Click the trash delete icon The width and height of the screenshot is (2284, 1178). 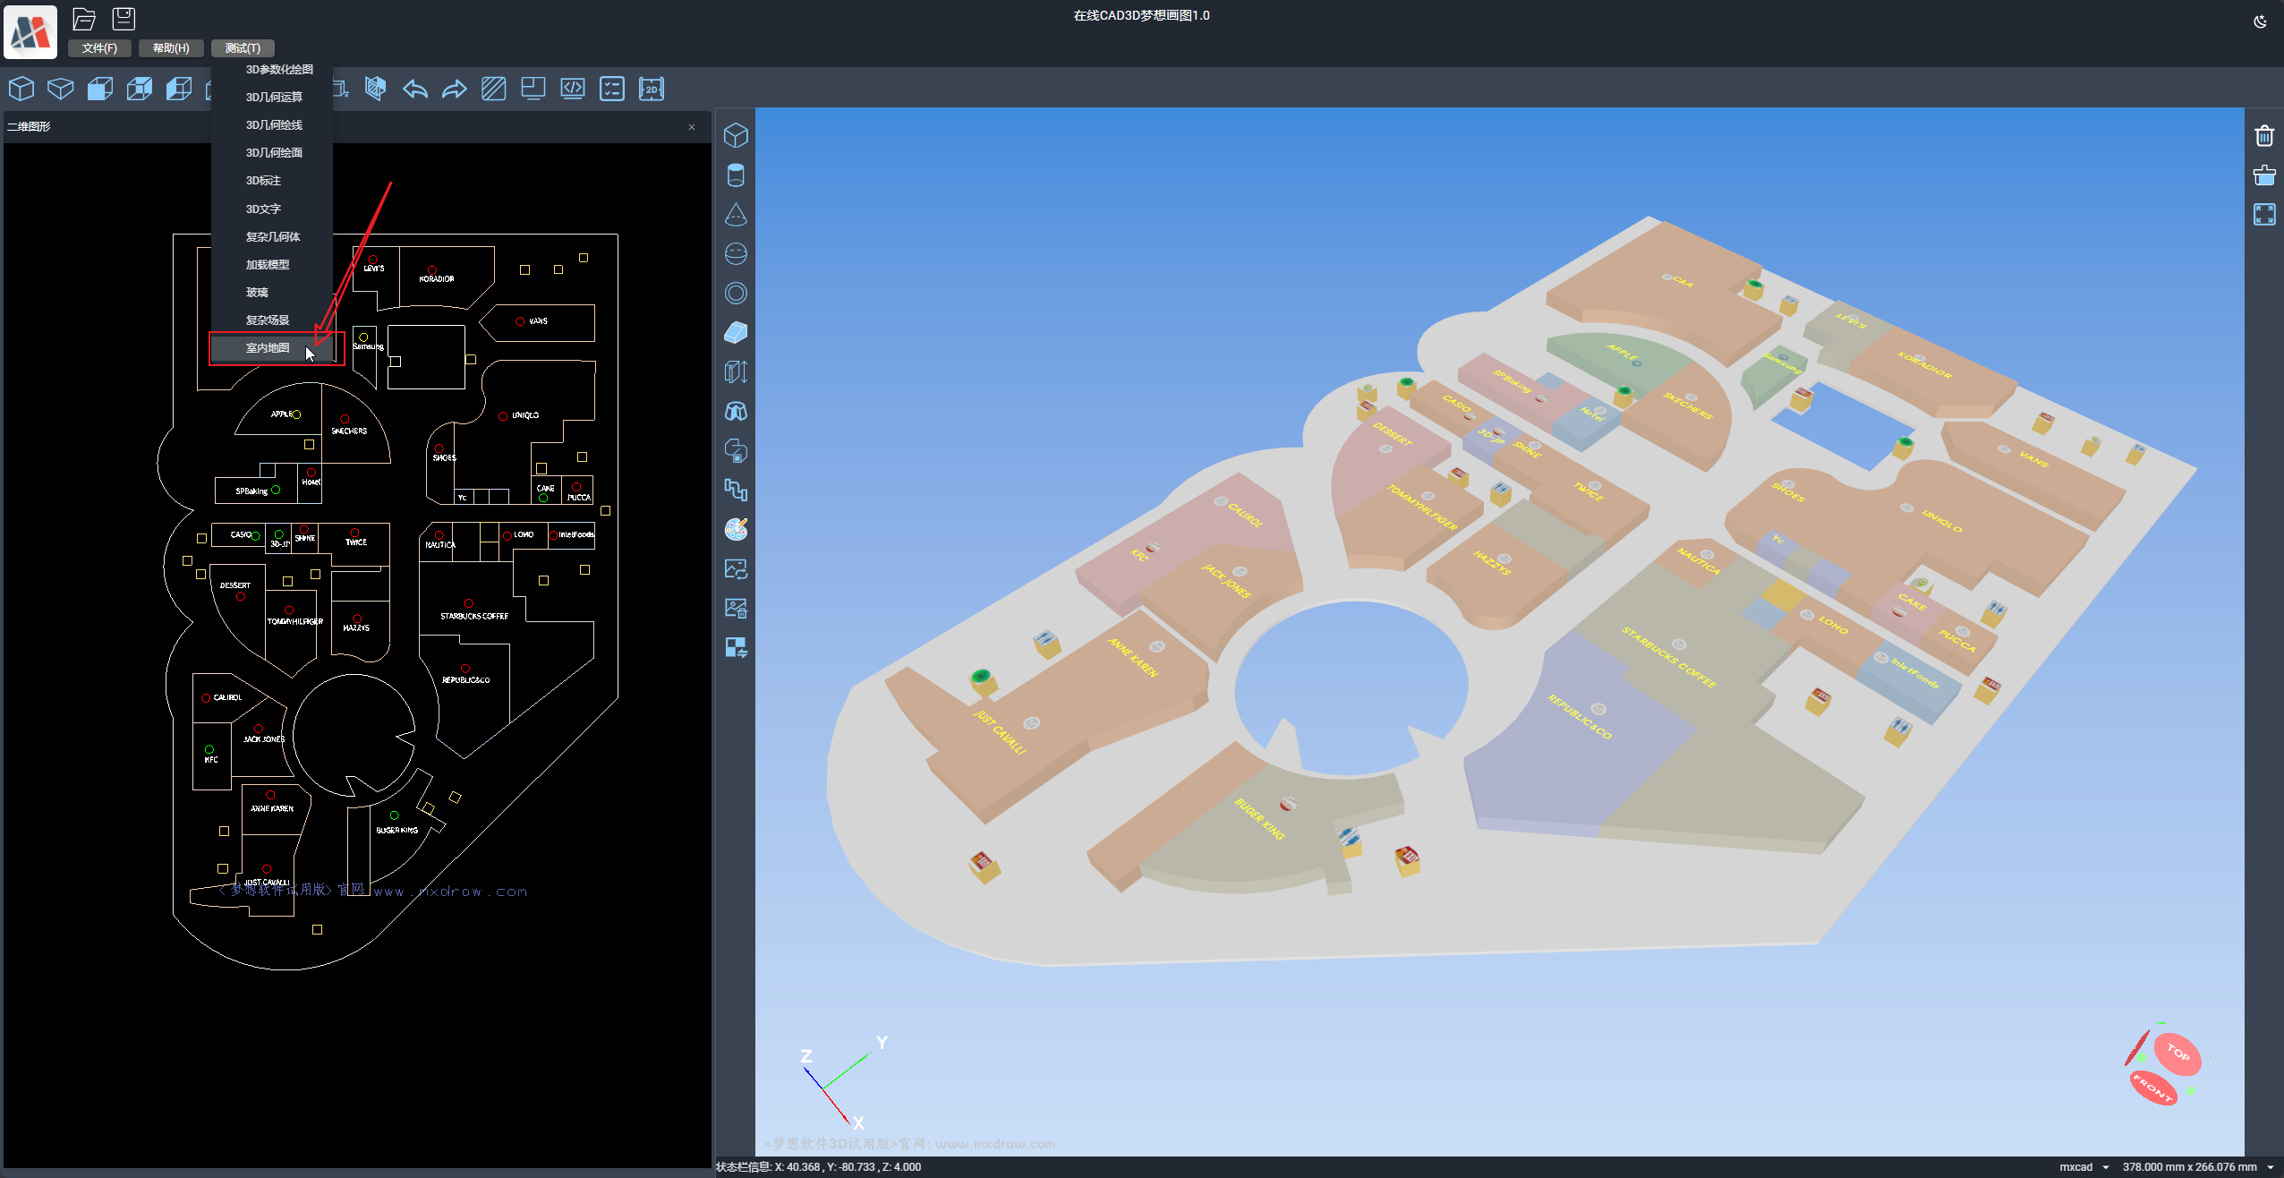[x=2264, y=135]
